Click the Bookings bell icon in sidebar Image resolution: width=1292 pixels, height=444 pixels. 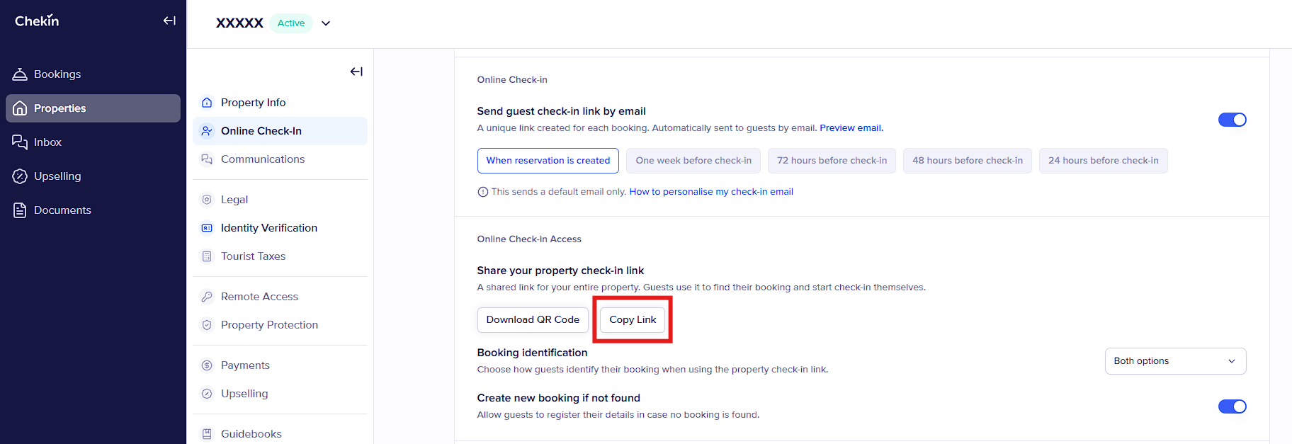pyautogui.click(x=20, y=74)
